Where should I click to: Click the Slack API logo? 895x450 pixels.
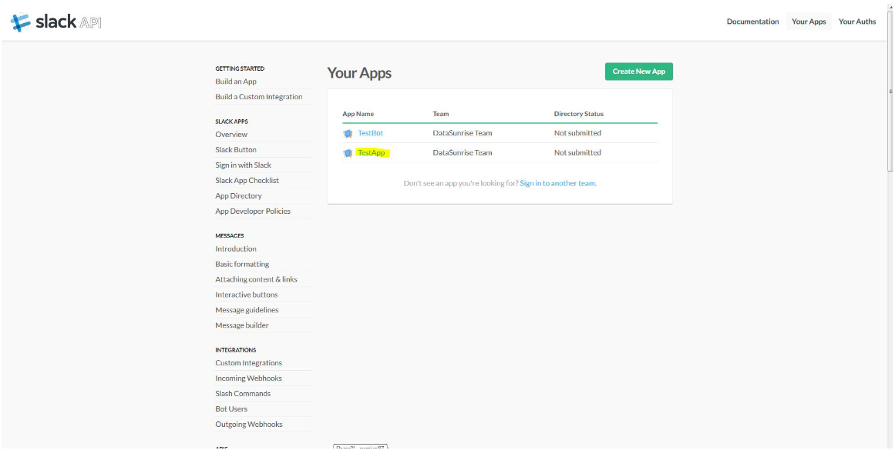(x=56, y=22)
